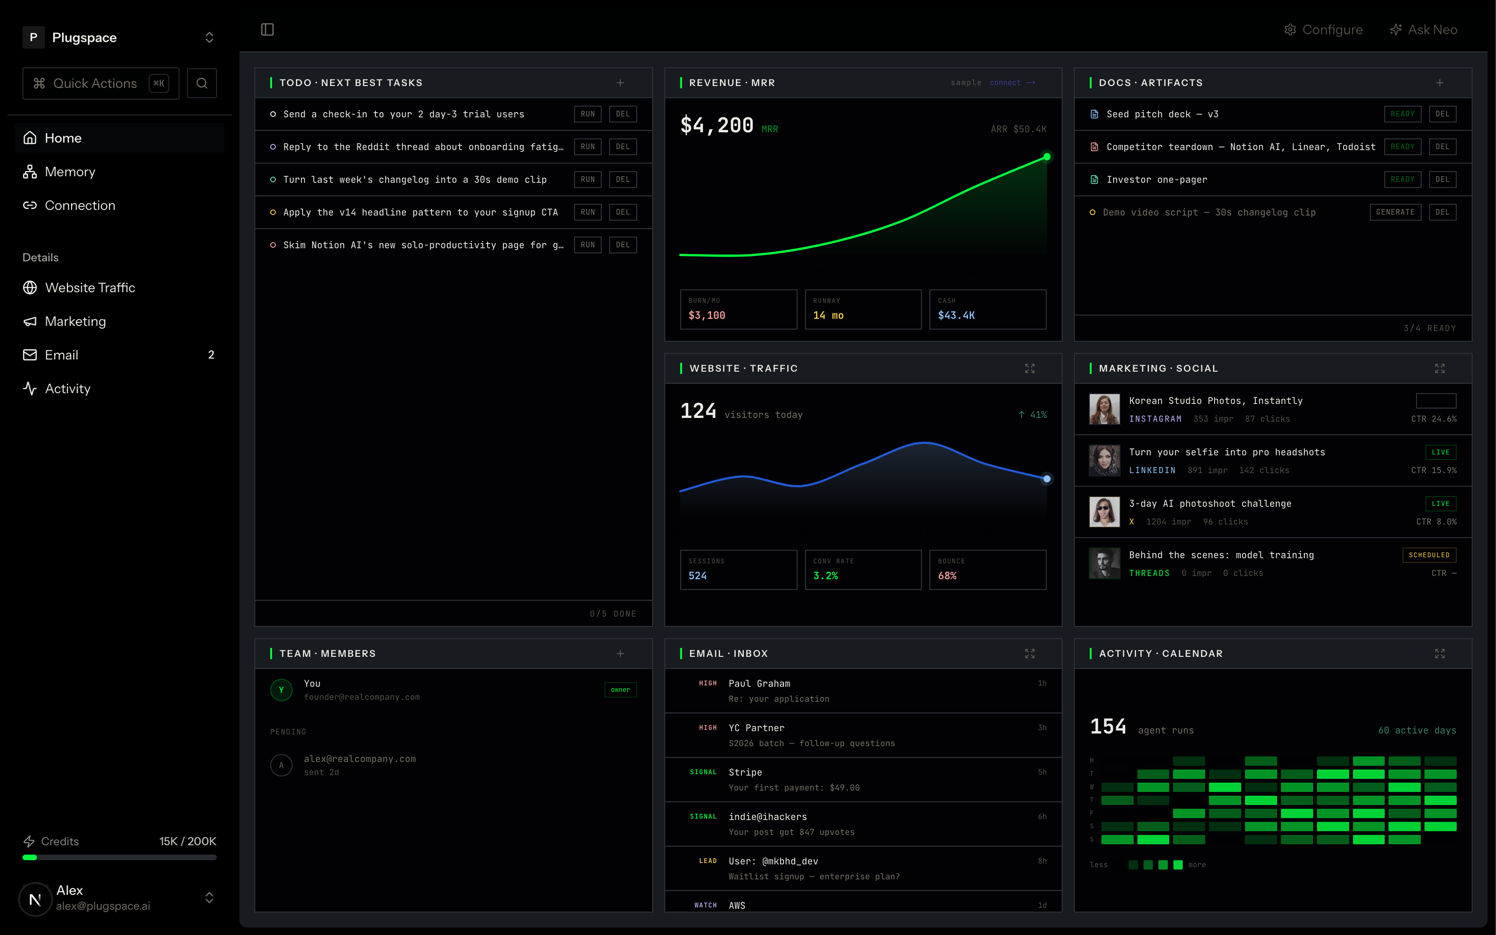The height and width of the screenshot is (935, 1496).
Task: Add a new todo with plus icon
Action: (620, 83)
